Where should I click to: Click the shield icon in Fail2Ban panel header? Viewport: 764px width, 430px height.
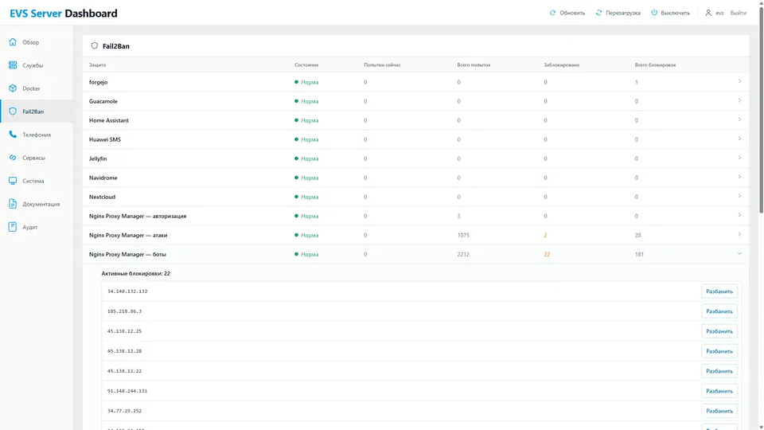click(95, 46)
